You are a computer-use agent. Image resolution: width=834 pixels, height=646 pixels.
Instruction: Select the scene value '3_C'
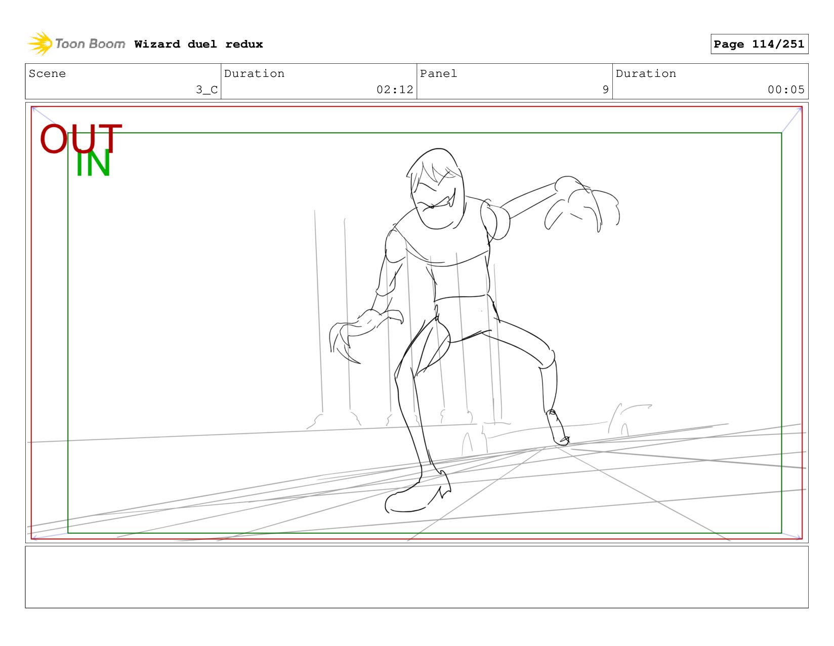pos(206,90)
